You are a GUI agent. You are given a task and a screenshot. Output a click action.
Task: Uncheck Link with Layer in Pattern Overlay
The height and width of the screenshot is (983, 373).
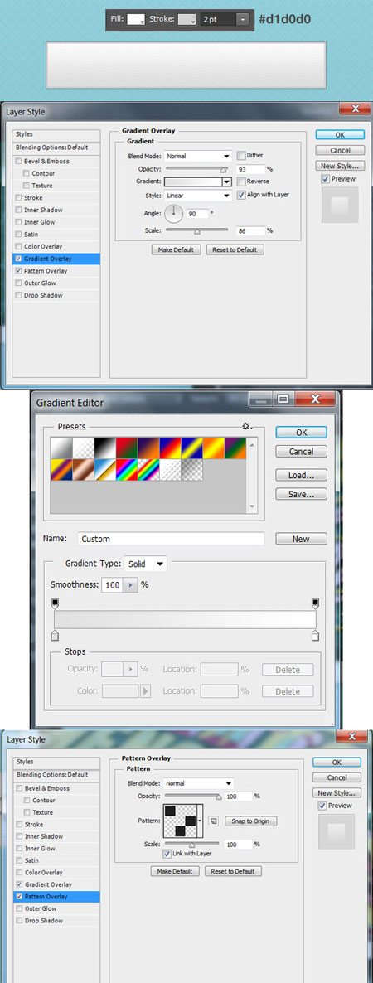point(167,854)
